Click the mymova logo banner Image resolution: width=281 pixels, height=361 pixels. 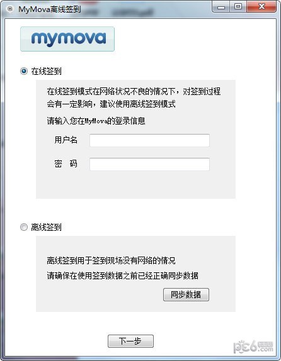coord(67,39)
